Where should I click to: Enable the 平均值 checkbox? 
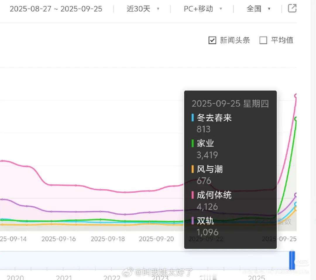click(x=263, y=40)
